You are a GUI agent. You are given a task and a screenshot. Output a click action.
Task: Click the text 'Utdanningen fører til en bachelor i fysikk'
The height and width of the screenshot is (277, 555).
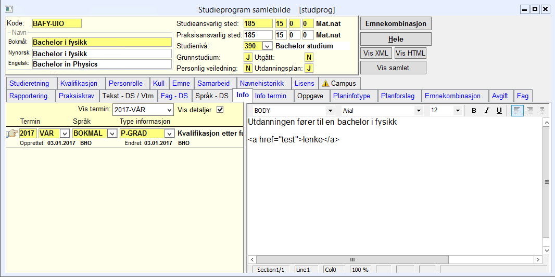pos(322,123)
